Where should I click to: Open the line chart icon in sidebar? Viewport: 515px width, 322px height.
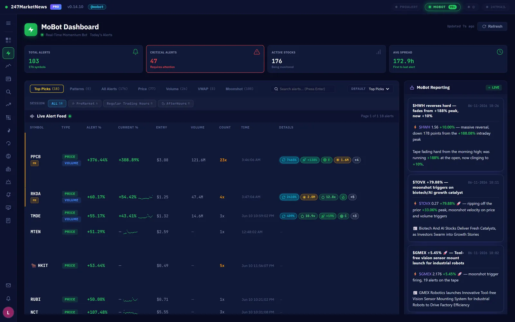[x=8, y=66]
